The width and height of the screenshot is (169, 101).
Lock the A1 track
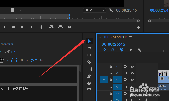tap(111, 87)
